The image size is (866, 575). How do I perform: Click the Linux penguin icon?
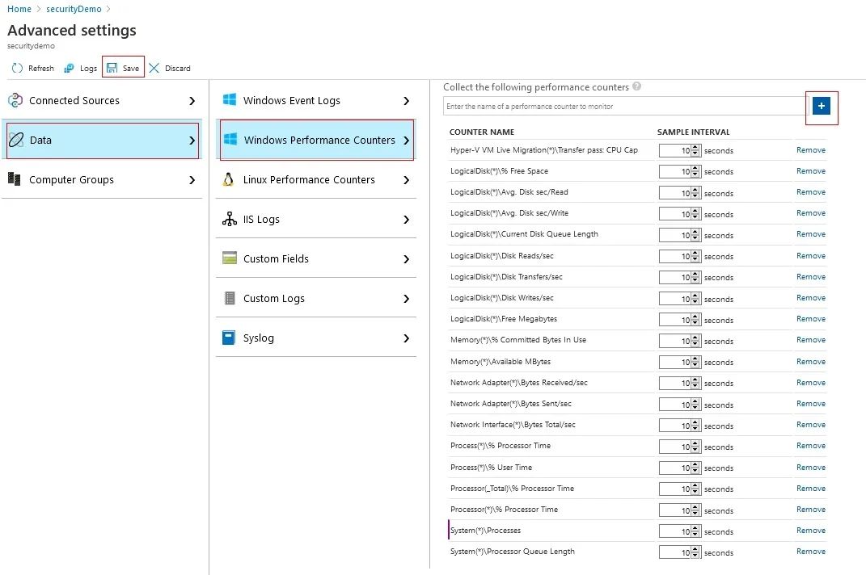pos(229,180)
